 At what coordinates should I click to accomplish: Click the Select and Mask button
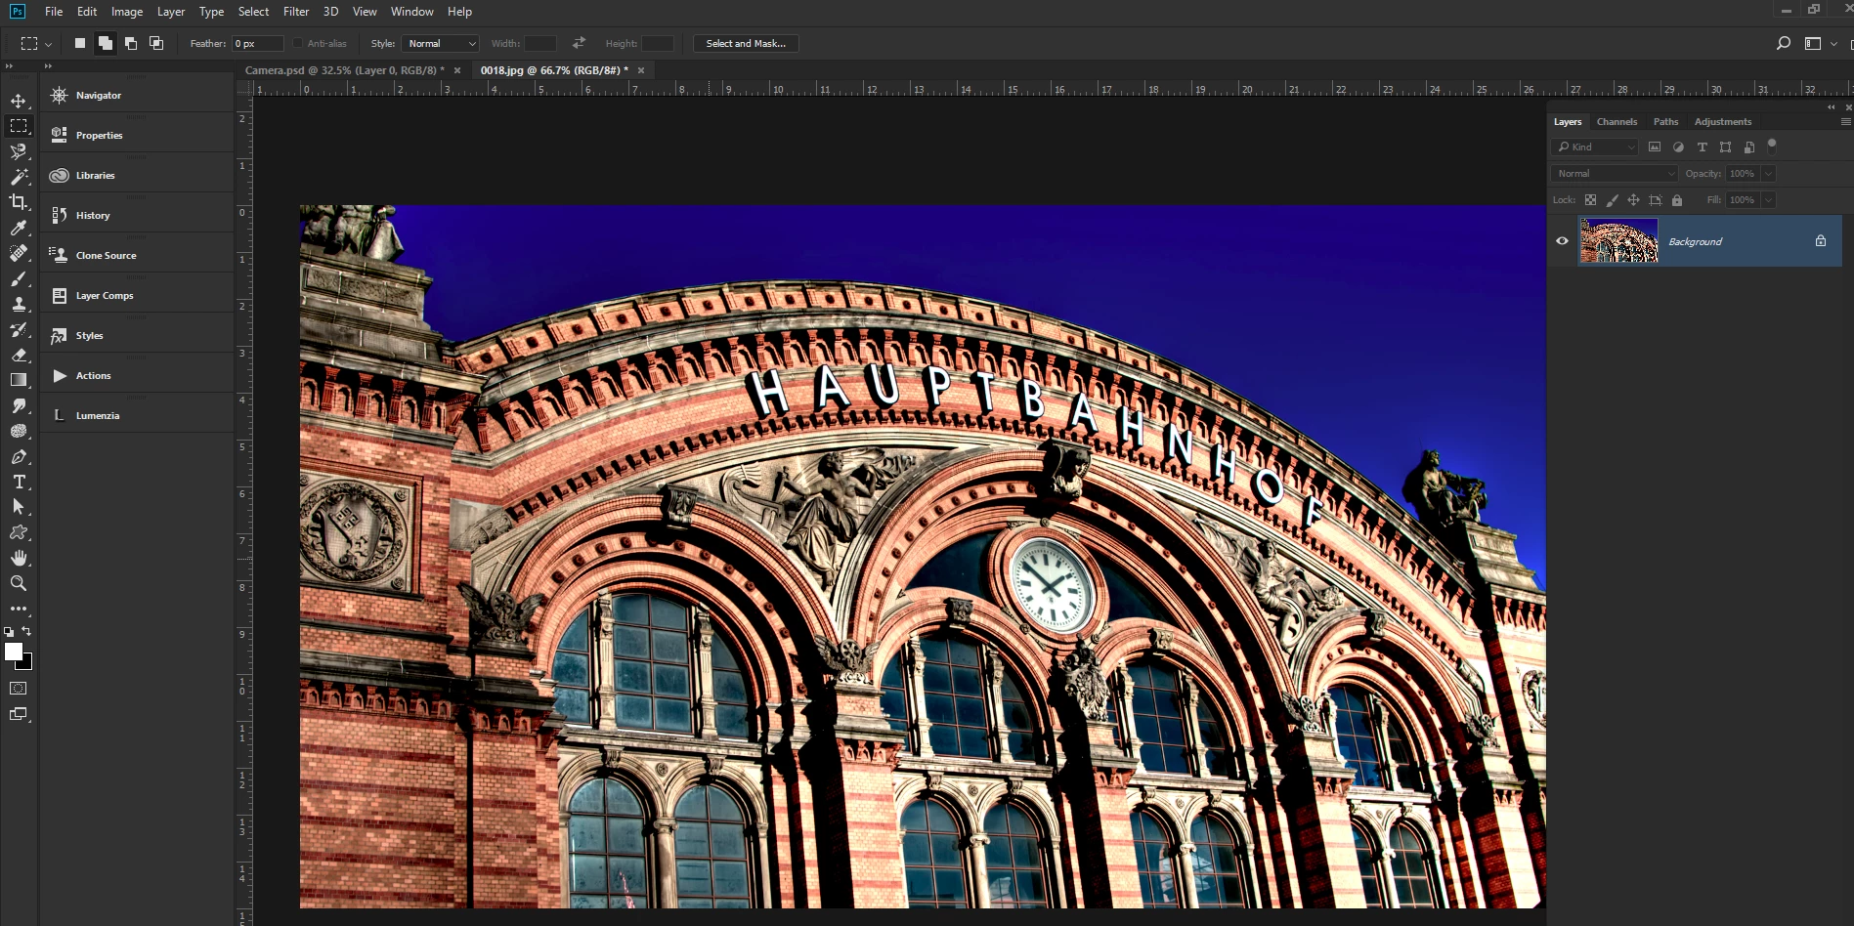click(746, 43)
